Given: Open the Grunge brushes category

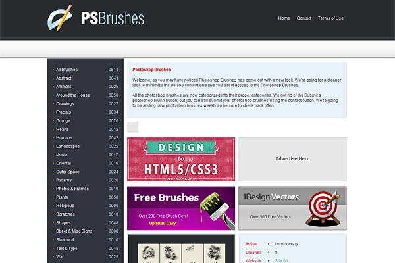Looking at the screenshot, I should pos(63,121).
